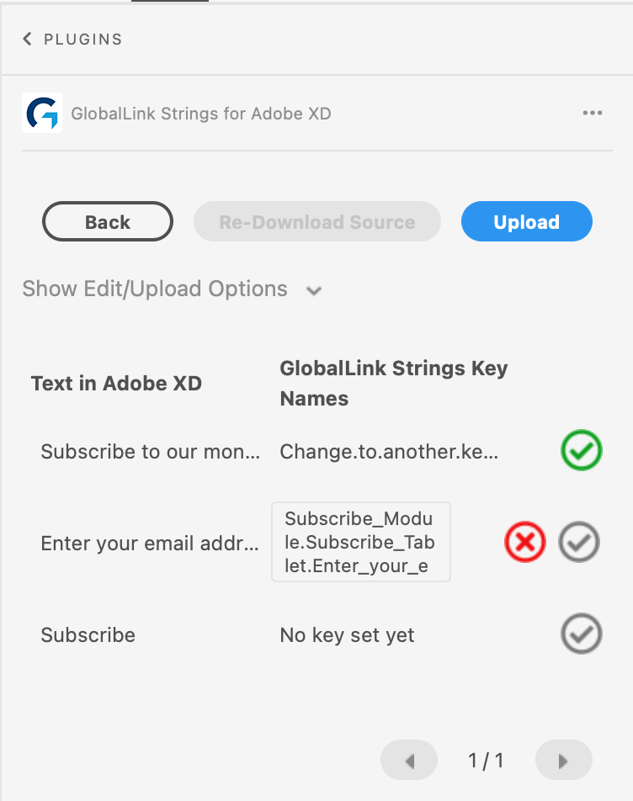The width and height of the screenshot is (633, 801).
Task: Click GlobalLink Strings for Adobe XD title
Action: 201,114
